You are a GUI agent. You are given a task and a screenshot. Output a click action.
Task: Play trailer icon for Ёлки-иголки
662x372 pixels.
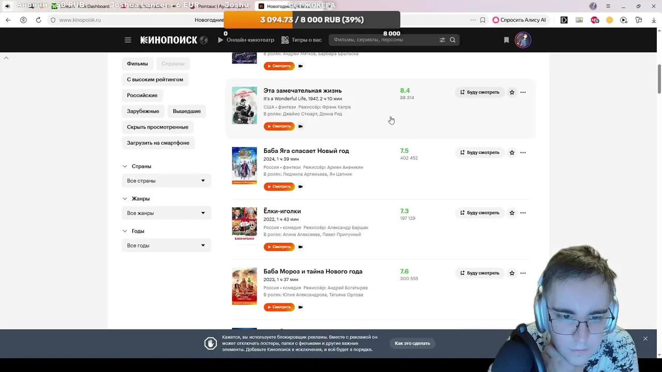pos(300,247)
